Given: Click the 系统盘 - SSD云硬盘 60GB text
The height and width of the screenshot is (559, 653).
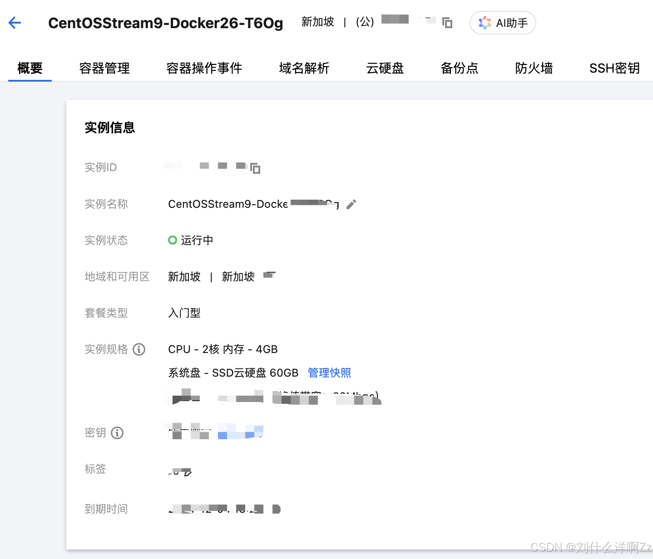Looking at the screenshot, I should [x=233, y=373].
